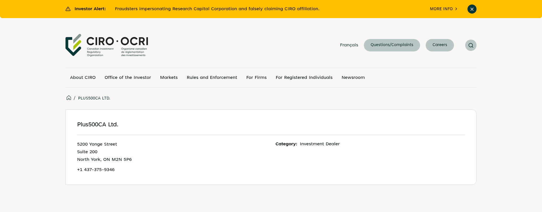Click the Category: label
Viewport: 542px width, 212px height.
286,144
